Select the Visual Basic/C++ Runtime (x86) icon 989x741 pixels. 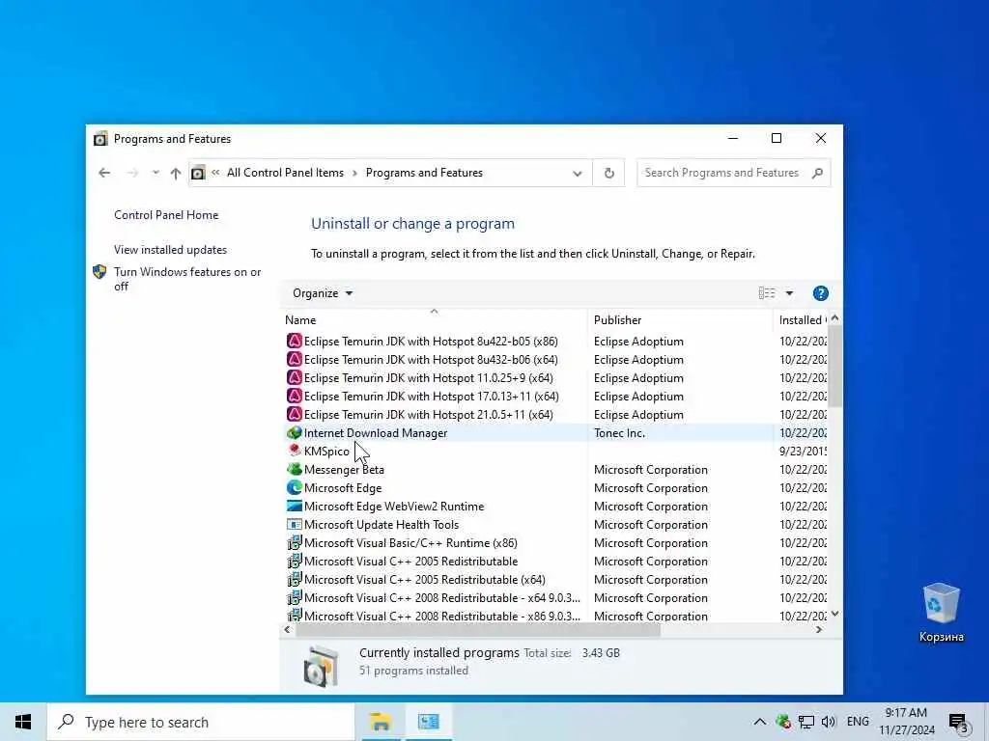click(294, 542)
